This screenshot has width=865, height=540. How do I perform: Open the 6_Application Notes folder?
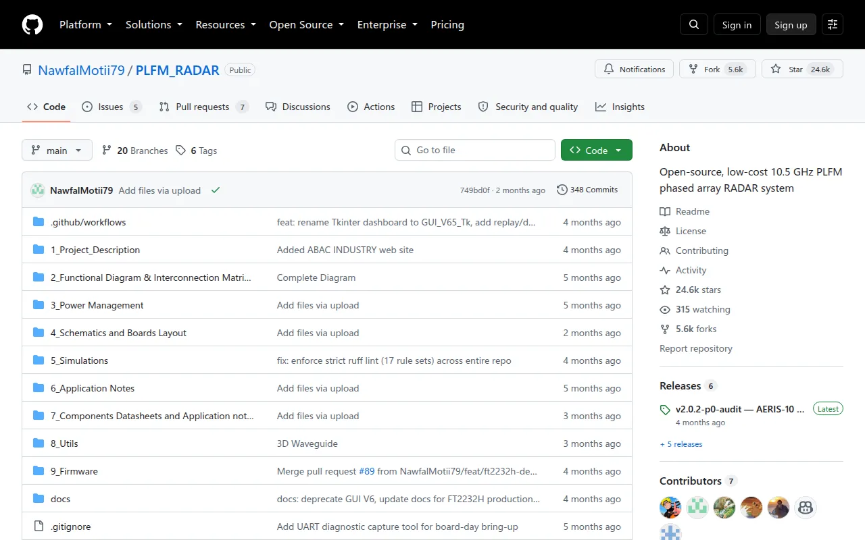pos(93,388)
